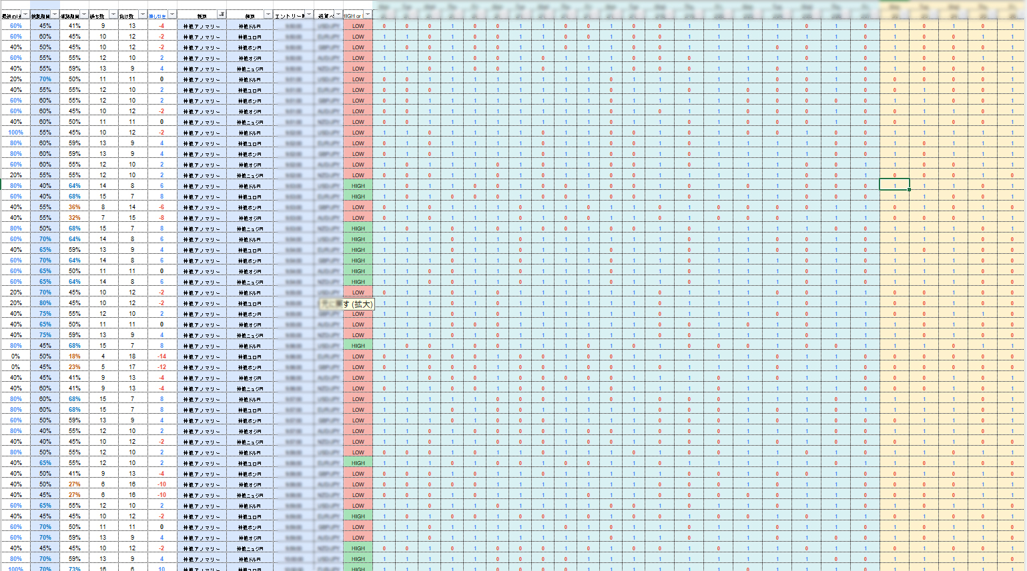Open filter dropdown on エントリー column header

click(309, 15)
